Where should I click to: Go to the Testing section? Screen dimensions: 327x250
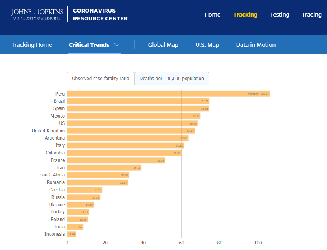tap(279, 15)
